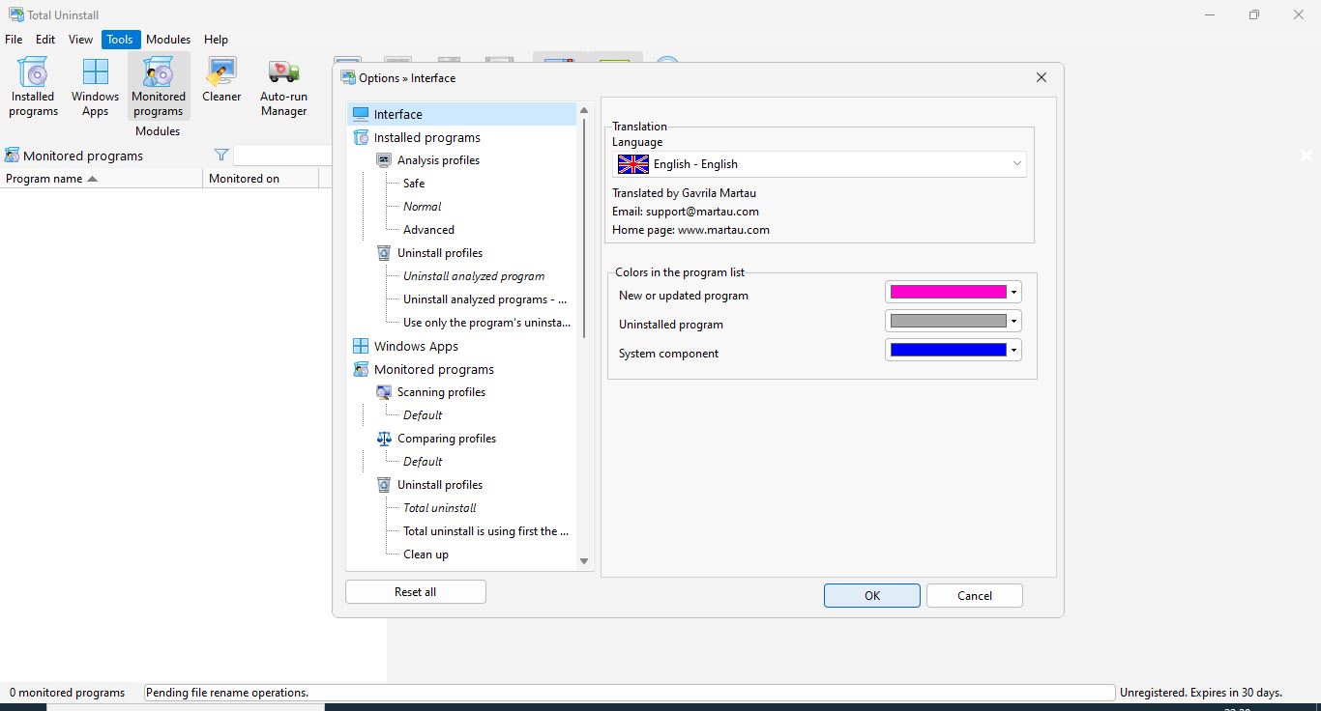Click the Comparing profiles scales icon
The image size is (1321, 711).
pos(384,439)
